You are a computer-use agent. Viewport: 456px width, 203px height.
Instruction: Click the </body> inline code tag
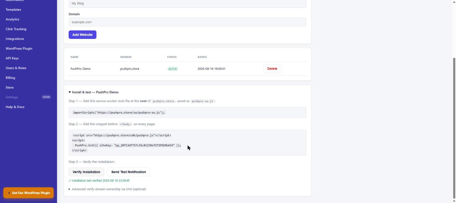125,124
